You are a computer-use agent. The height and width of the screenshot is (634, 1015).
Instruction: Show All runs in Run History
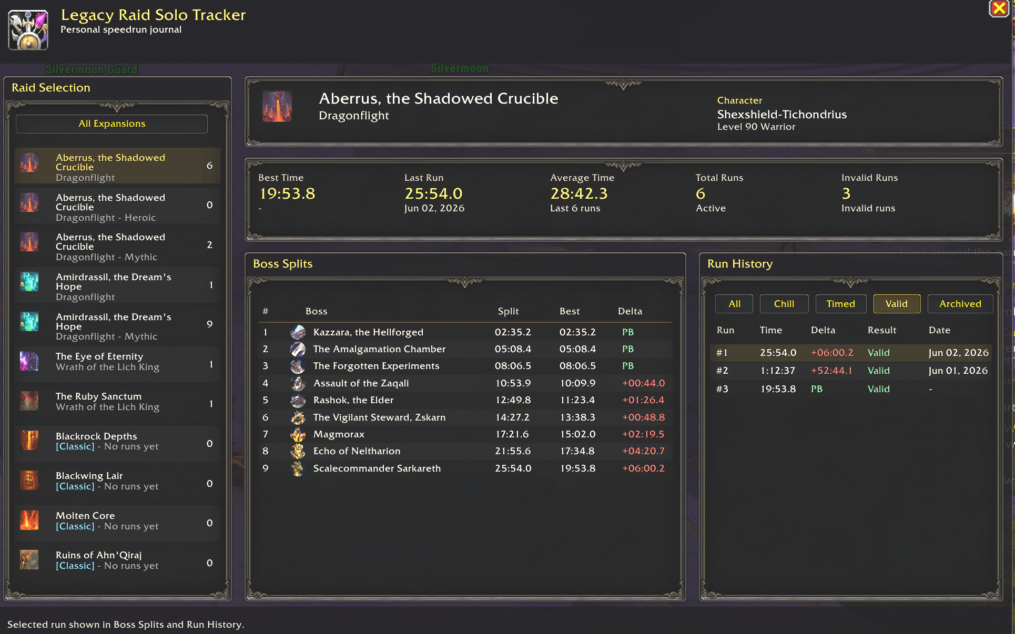click(734, 304)
